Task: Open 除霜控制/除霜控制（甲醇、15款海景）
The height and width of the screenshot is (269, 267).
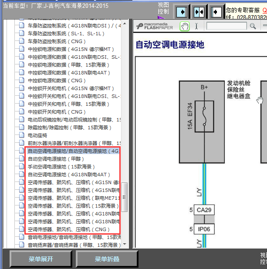Action: [70, 128]
